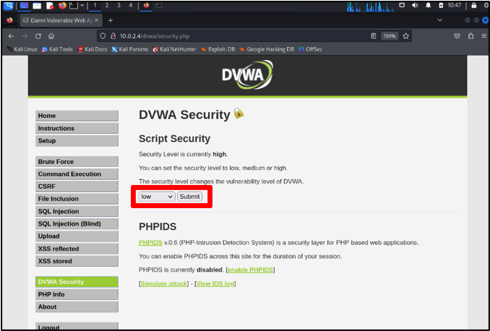Switch to workspace 1
Screen dimensions: 490x331
click(x=95, y=5)
